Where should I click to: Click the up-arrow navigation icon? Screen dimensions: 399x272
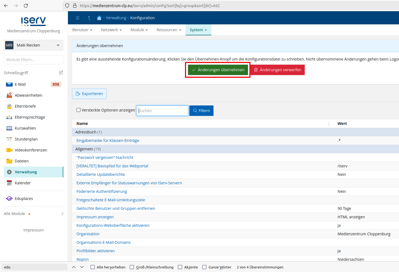[x=89, y=18]
